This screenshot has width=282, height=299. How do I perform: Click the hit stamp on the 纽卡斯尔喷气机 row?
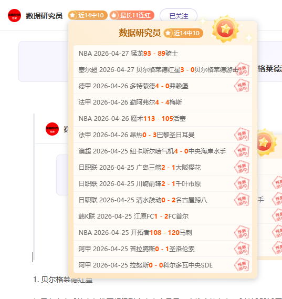[242, 151]
